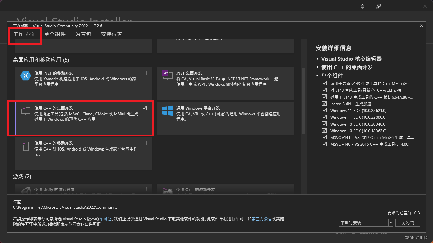Switch to the 单个组件 tab
The width and height of the screenshot is (433, 243).
click(55, 34)
